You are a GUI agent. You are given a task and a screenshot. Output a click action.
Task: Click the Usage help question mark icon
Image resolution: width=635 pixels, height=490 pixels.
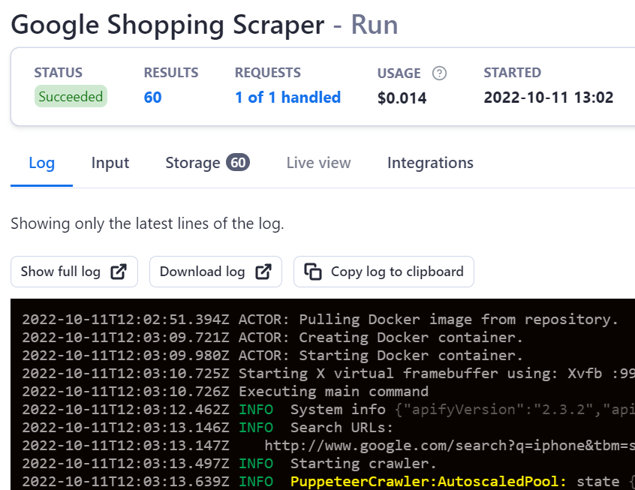click(x=438, y=73)
